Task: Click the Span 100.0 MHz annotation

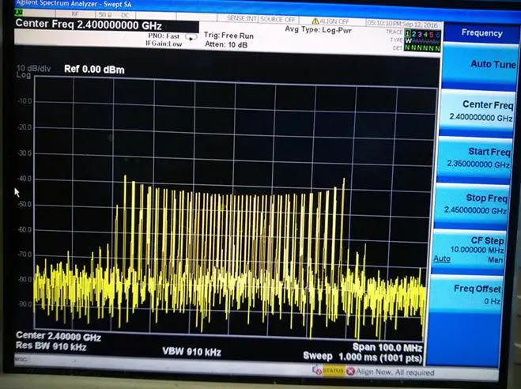Action: coord(387,348)
